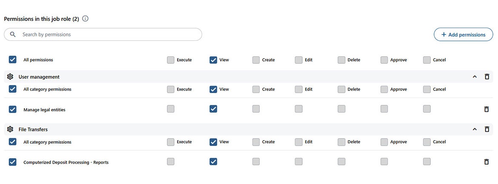
Task: Enable Approve for User management category
Action: (384, 89)
